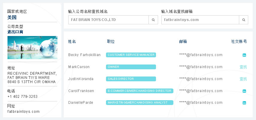Image resolution: width=256 pixels, height=120 pixels.
Task: Open Carol Franksen's LinkedIn icon
Action: (244, 91)
